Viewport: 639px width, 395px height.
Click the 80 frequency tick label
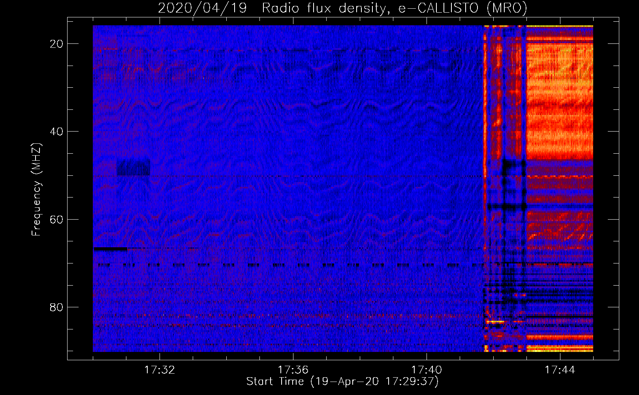tap(56, 307)
